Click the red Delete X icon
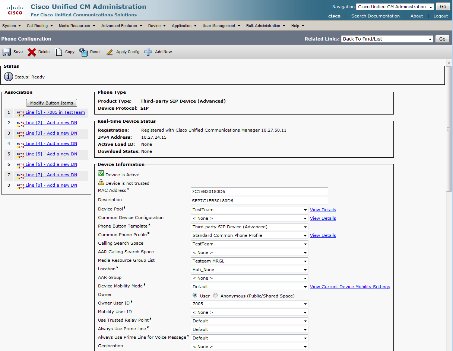The height and width of the screenshot is (351, 453). pyautogui.click(x=32, y=52)
